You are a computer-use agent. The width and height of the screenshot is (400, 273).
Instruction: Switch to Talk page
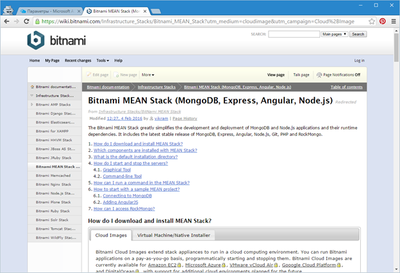tap(301, 75)
